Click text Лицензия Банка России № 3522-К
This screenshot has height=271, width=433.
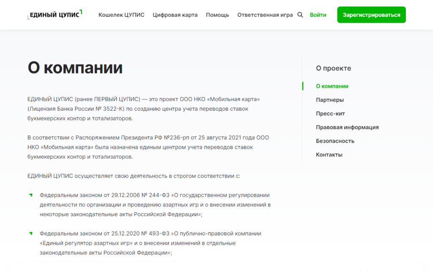pos(77,109)
